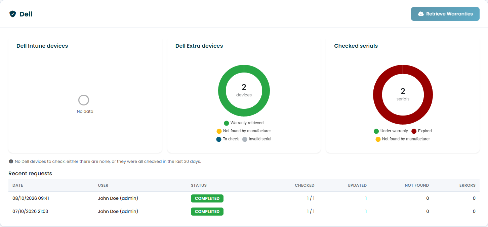488x227 pixels.
Task: Click the Dell Intune devices card title
Action: click(x=42, y=46)
